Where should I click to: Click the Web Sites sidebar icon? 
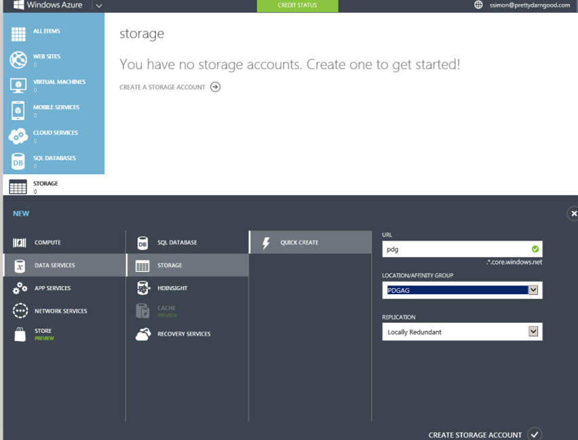(18, 60)
